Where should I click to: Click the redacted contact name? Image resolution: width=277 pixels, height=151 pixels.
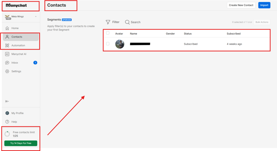coord(140,44)
